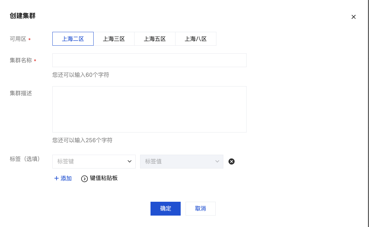This screenshot has height=227, width=369.
Task: Click the circled arrow icon before 键值粘贴板
Action: 84,179
